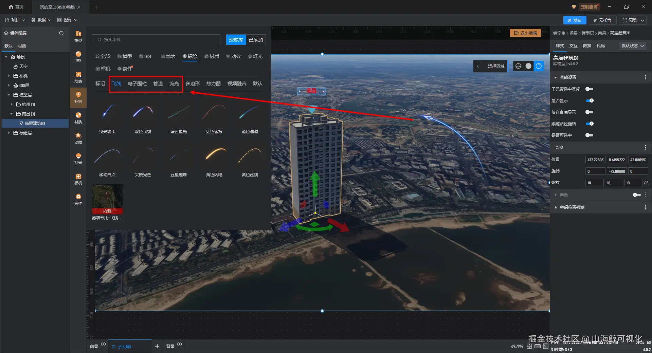Click the 预览 preview button

(630, 20)
